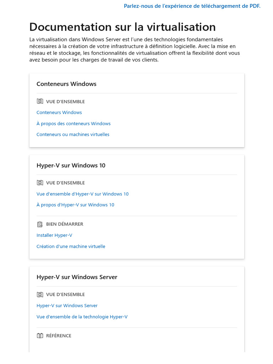Open À propos des conteneurs Windows
273x364 pixels.
tap(74, 124)
